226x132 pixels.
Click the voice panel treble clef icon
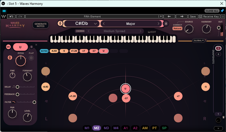10,58
